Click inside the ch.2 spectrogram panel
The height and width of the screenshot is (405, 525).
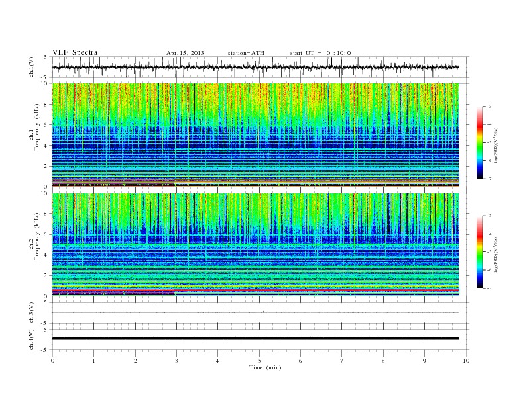click(x=255, y=245)
